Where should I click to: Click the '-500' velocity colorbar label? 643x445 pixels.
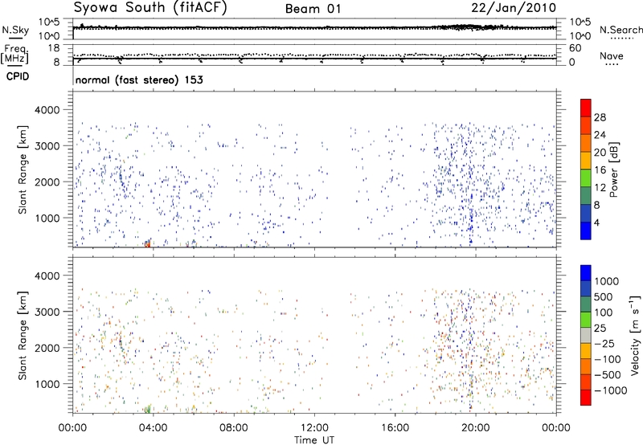(608, 374)
